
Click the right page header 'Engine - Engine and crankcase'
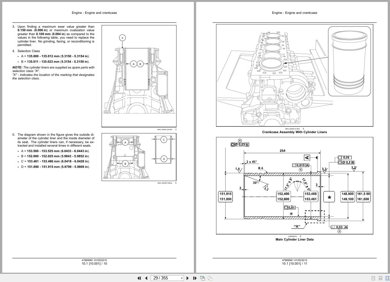[295, 13]
